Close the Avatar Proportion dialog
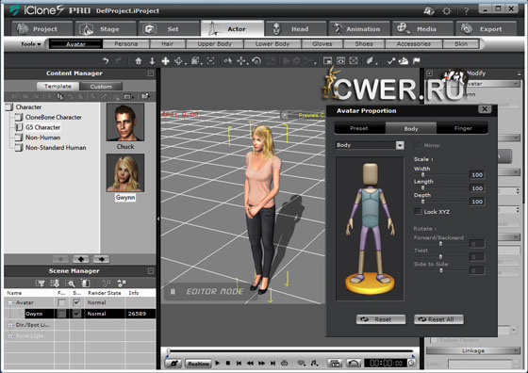 point(485,109)
